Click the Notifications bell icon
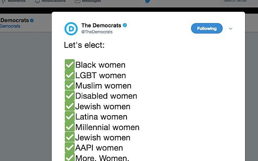The image size is (258, 161). pyautogui.click(x=37, y=1)
